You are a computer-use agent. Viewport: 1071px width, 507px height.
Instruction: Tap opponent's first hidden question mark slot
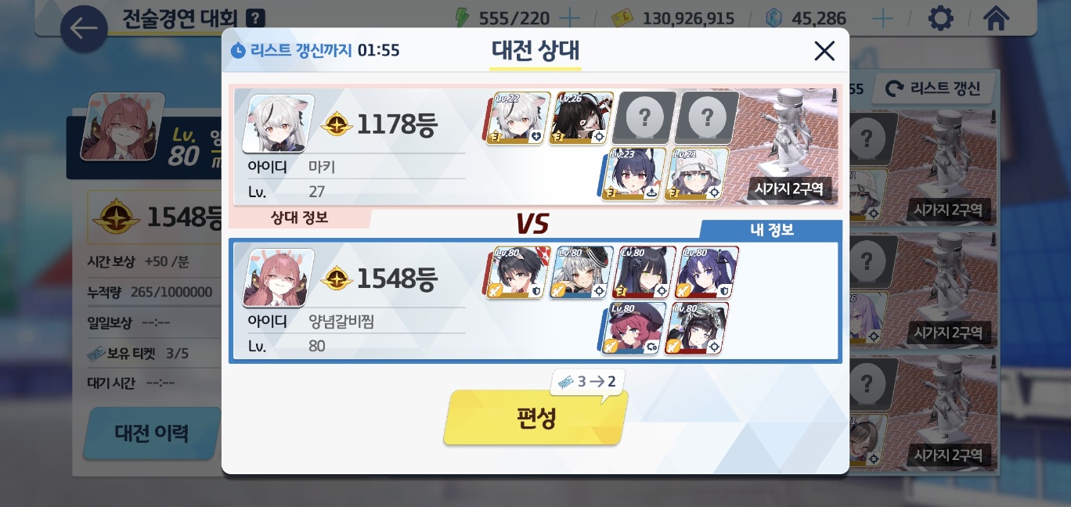[644, 118]
